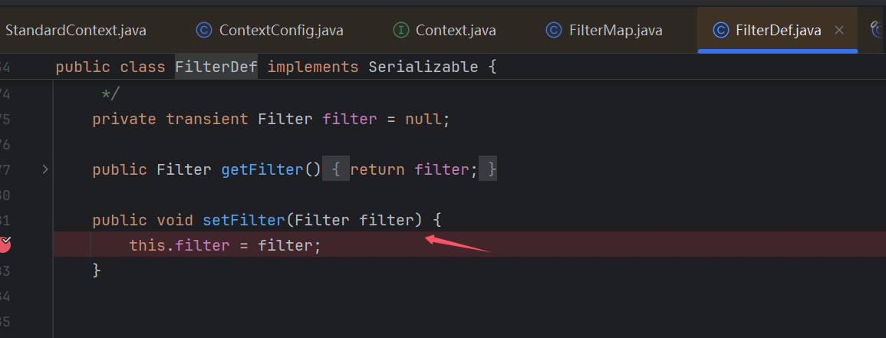Screen dimensions: 886x338
Task: Expand the getFilter method using gutter chevron
Action: coord(45,169)
